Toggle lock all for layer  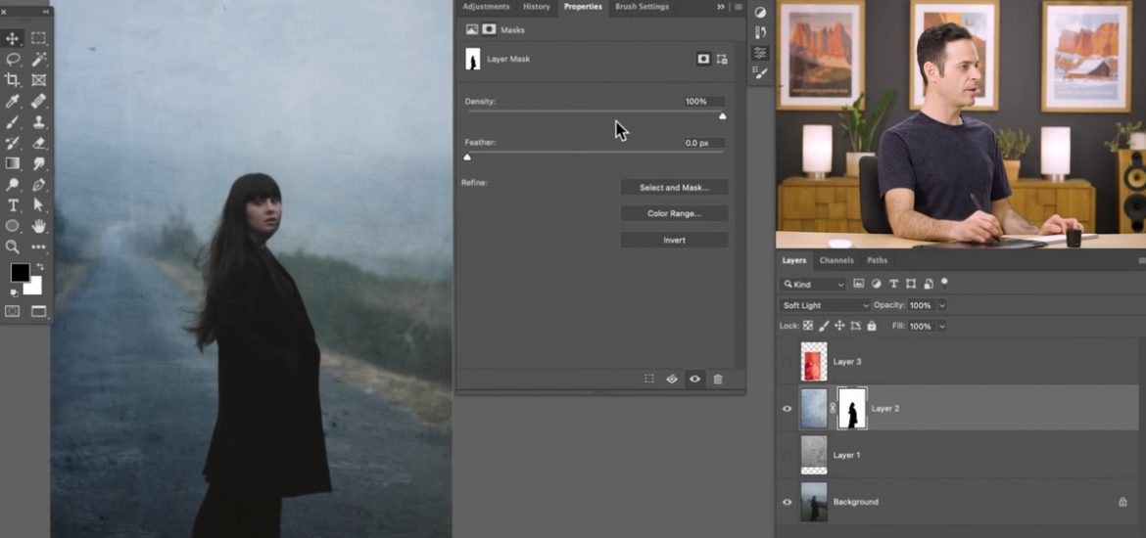871,326
